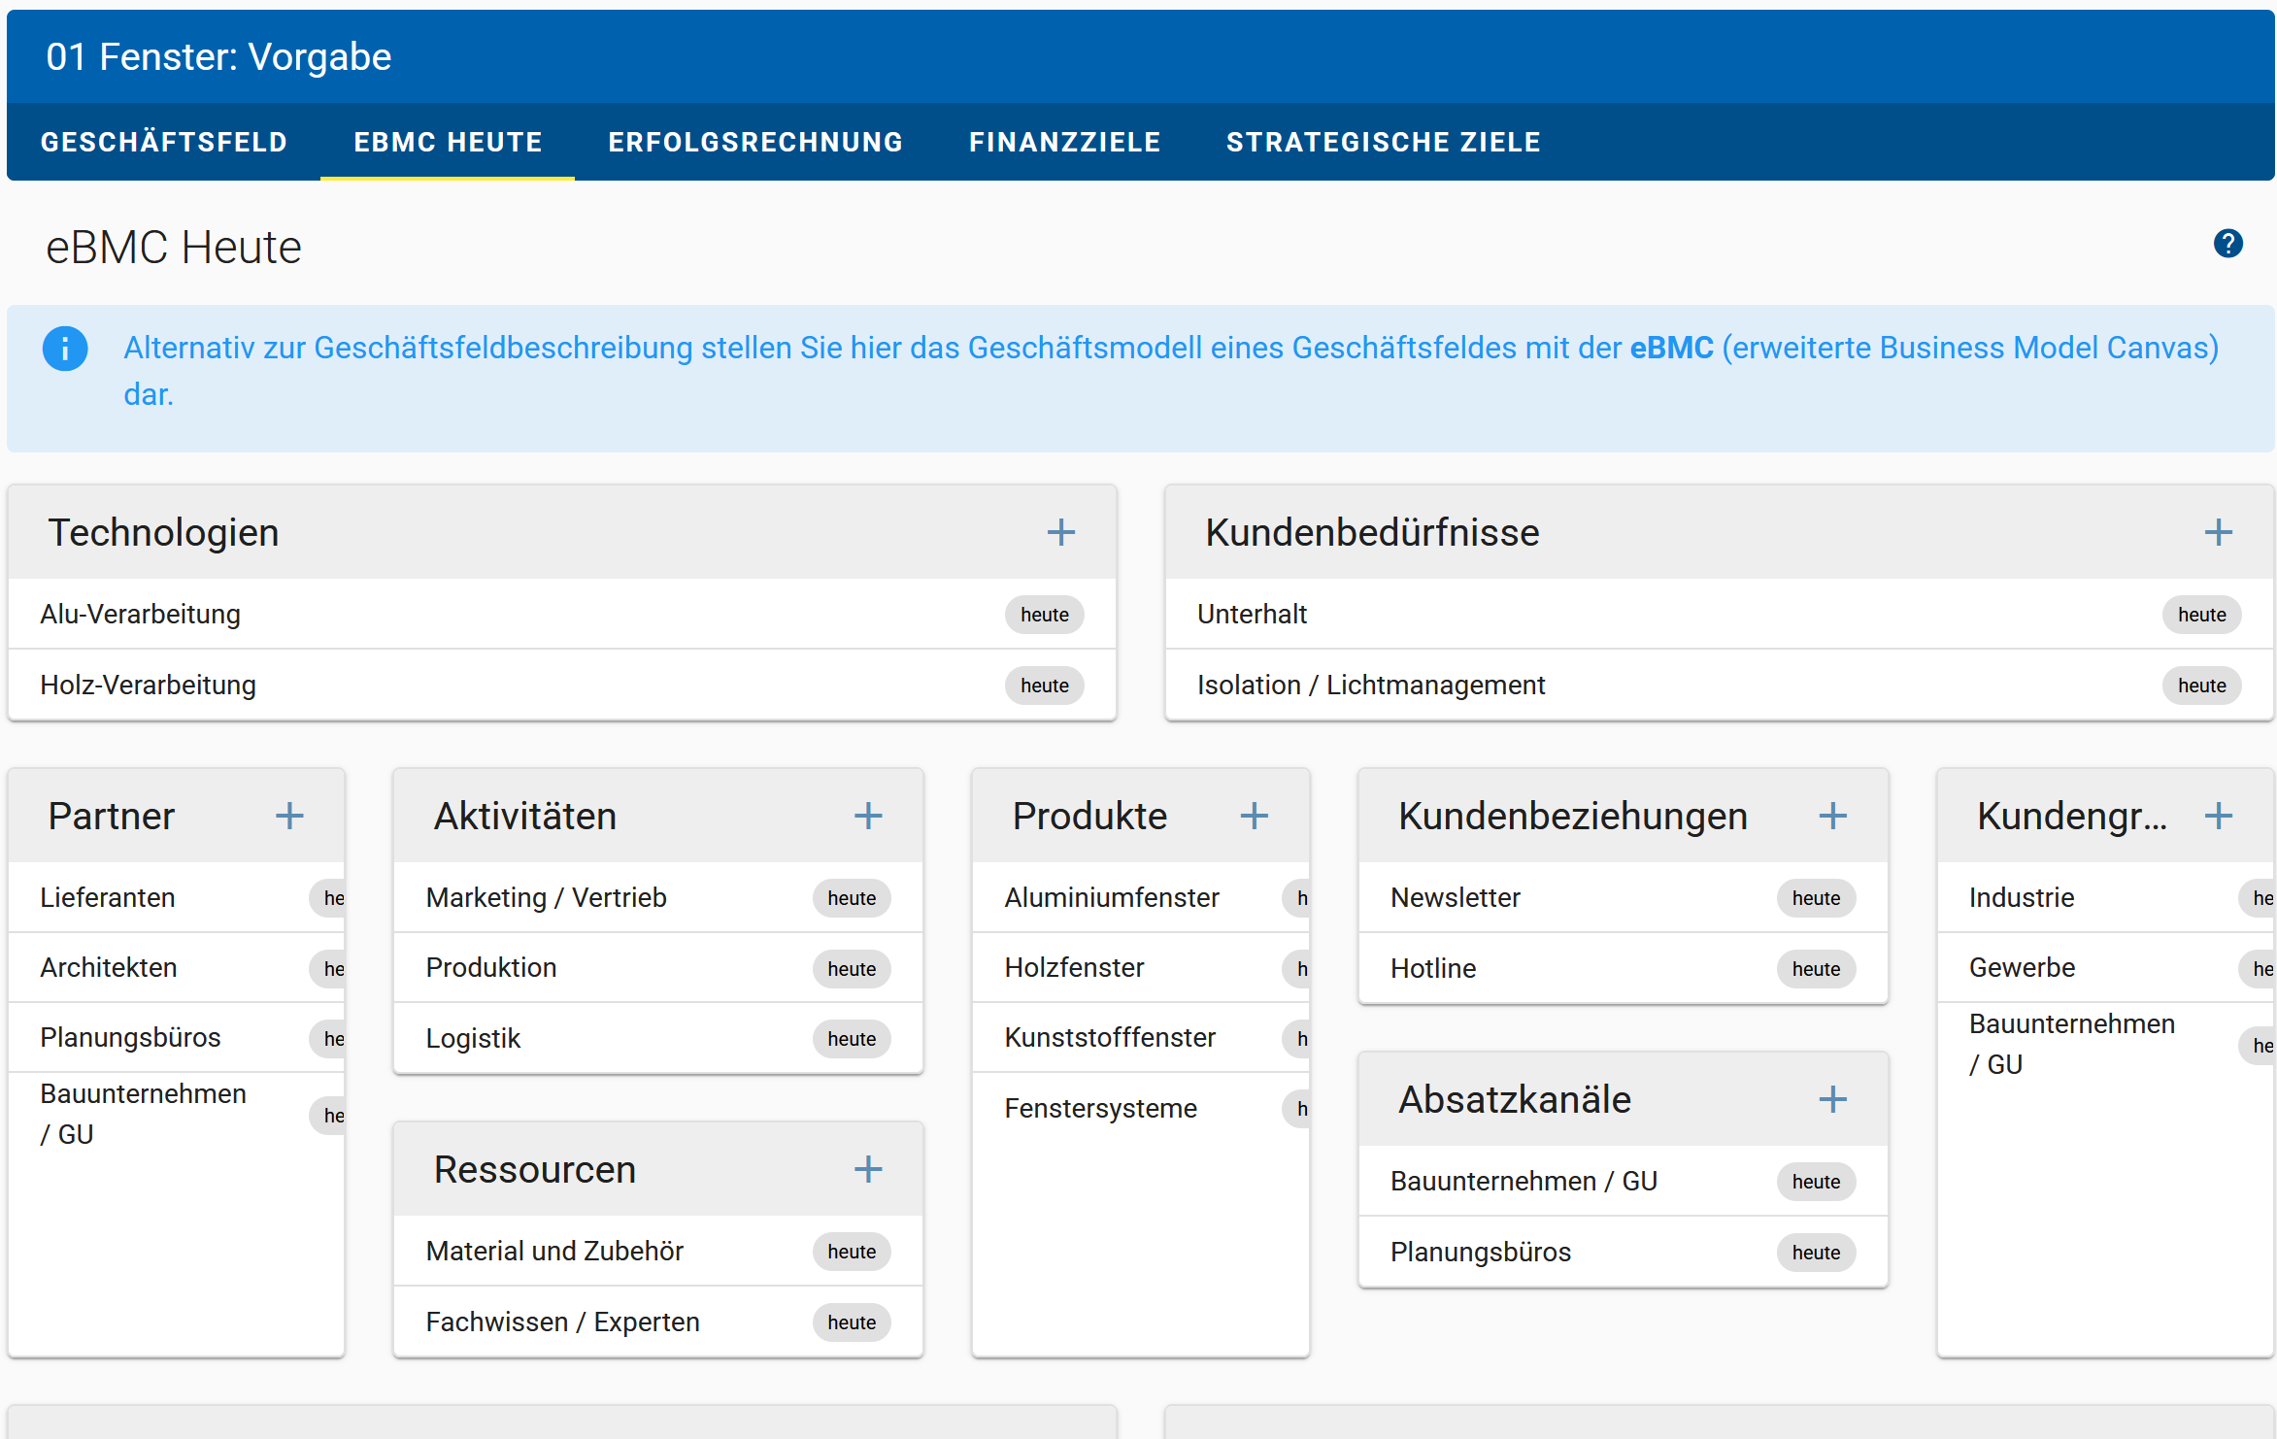Select Bauunternehmen / GU in Kundengruppen
Screen dimensions: 2277x1439
tap(2105, 1045)
